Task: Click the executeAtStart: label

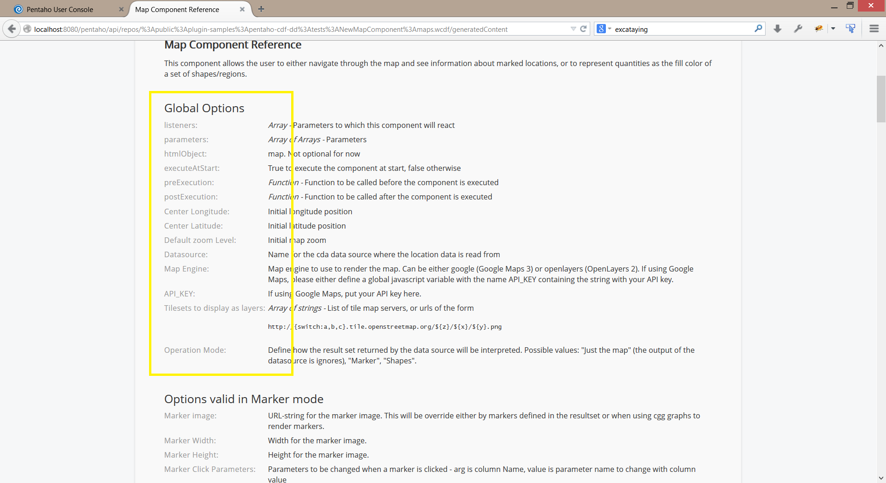Action: pyautogui.click(x=192, y=168)
